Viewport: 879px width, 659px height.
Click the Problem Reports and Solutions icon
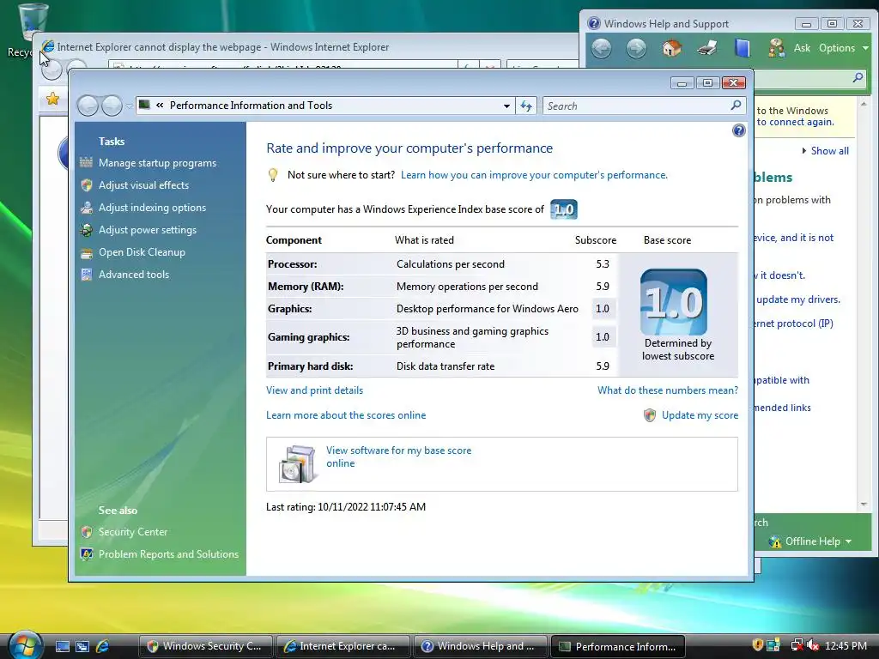[87, 554]
